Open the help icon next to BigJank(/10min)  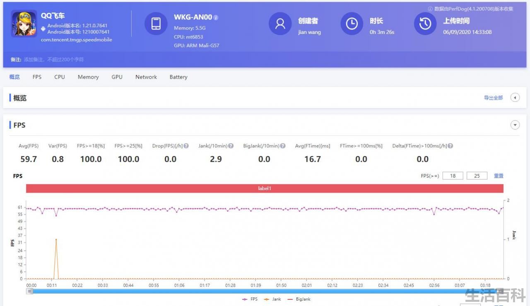[283, 146]
